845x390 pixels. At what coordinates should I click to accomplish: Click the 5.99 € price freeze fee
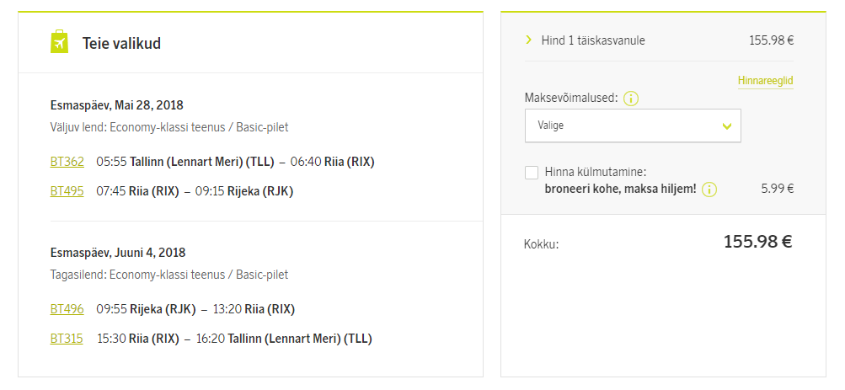pos(777,189)
